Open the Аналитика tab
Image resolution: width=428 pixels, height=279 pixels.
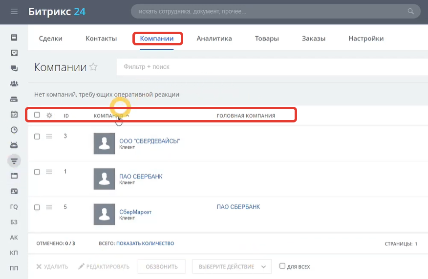coord(214,39)
